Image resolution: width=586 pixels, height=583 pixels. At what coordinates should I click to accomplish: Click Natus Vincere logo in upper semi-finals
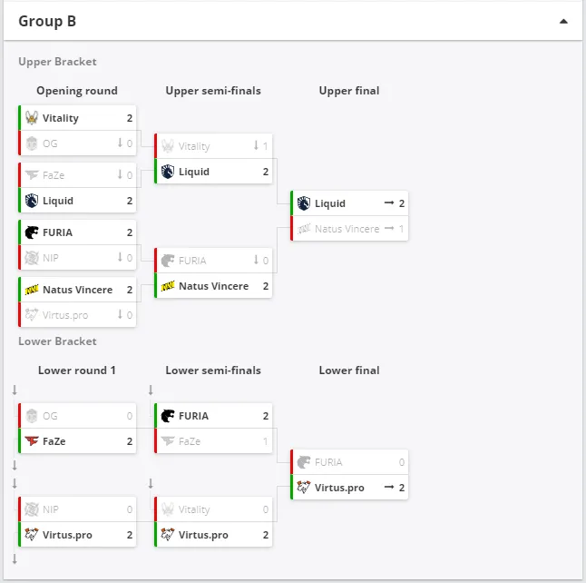tap(168, 286)
